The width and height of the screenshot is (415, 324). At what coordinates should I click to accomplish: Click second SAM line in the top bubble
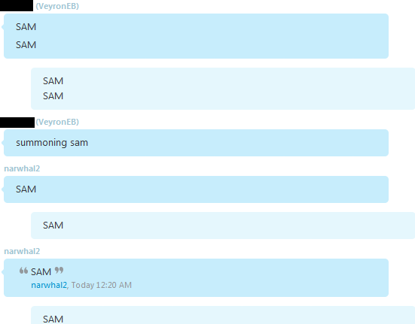point(26,45)
